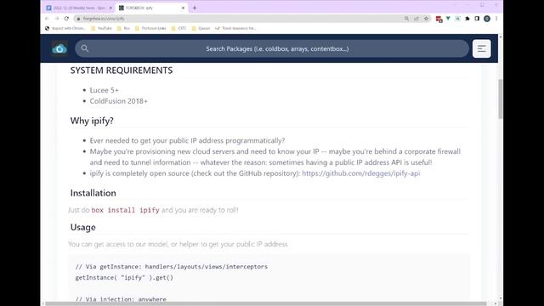Image resolution: width=544 pixels, height=306 pixels.
Task: Click the share page icon
Action: pyautogui.click(x=416, y=19)
